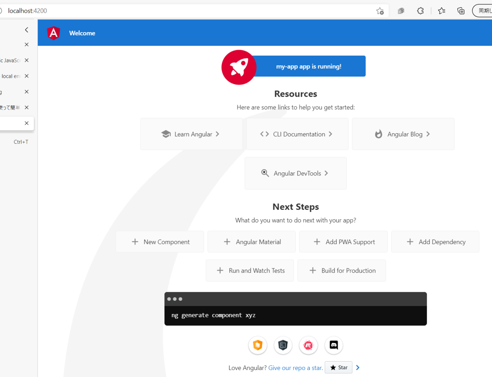The width and height of the screenshot is (492, 377).
Task: Click plus icon on Run and Watch Tests
Action: pos(220,270)
